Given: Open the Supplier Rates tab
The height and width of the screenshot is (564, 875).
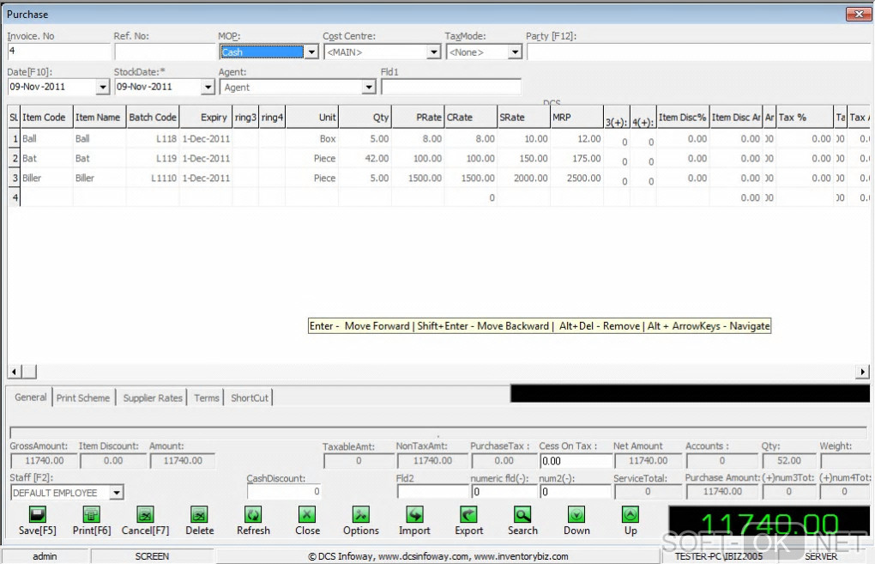Looking at the screenshot, I should pos(153,397).
